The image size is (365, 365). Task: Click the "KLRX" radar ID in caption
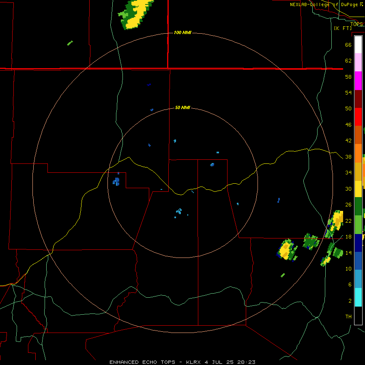coord(194,362)
